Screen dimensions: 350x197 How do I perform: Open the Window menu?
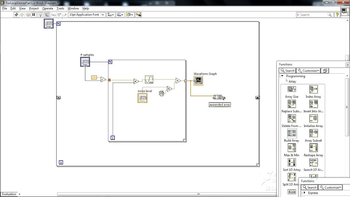point(73,8)
